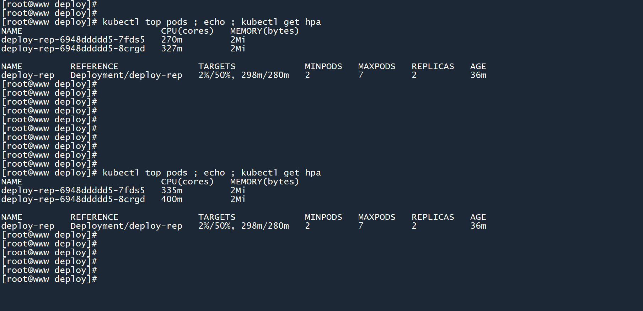Viewport: 643px width, 311px height.
Task: Click the 2Mi memory value beside 327m
Action: coord(237,49)
